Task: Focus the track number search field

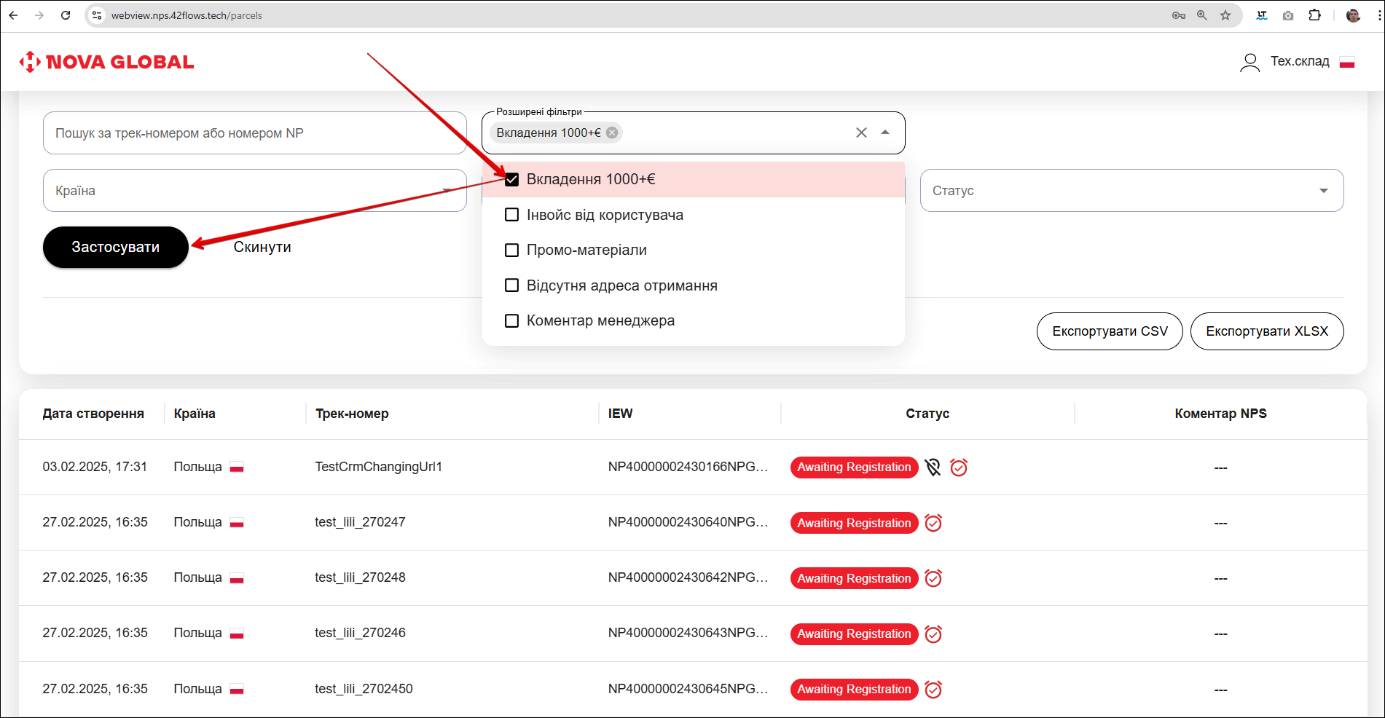Action: point(254,133)
